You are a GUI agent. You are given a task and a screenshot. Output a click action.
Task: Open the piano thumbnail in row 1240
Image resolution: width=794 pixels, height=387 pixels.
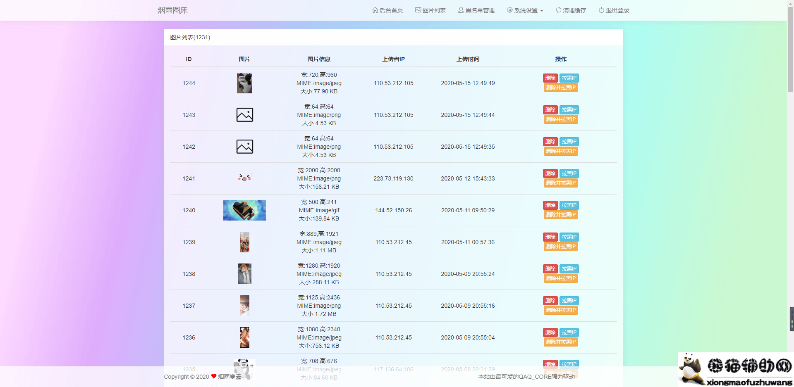coord(244,210)
